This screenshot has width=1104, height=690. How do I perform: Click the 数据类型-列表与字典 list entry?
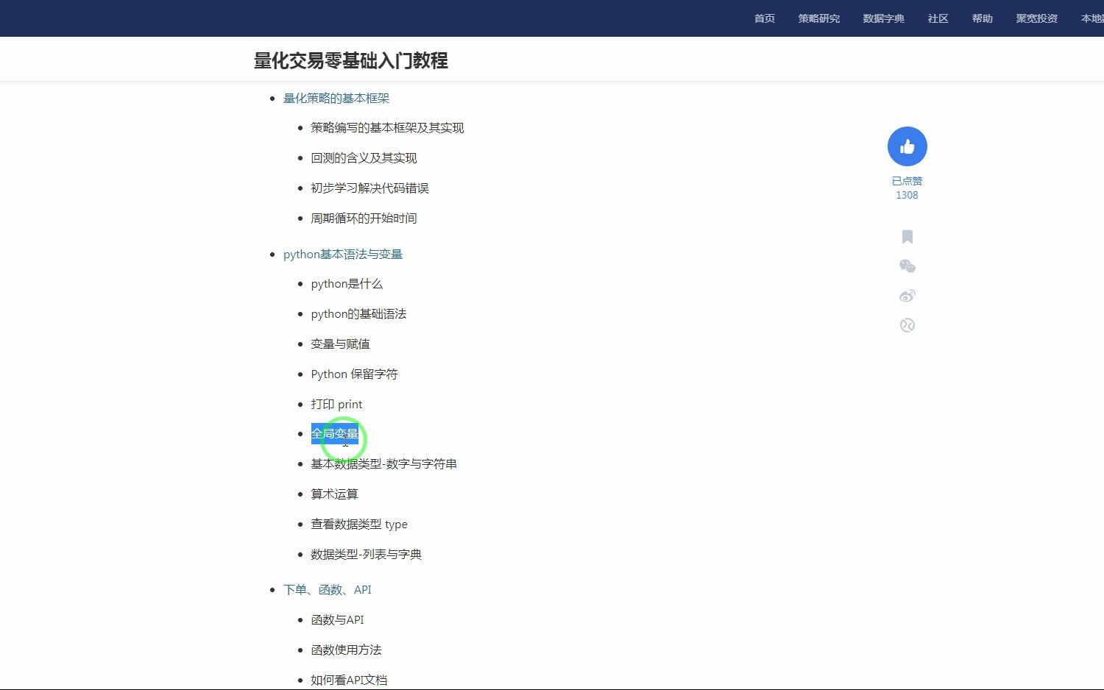366,554
